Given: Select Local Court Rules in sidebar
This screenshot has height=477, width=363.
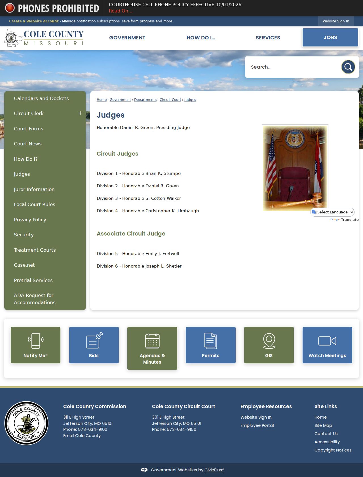Looking at the screenshot, I should (35, 204).
